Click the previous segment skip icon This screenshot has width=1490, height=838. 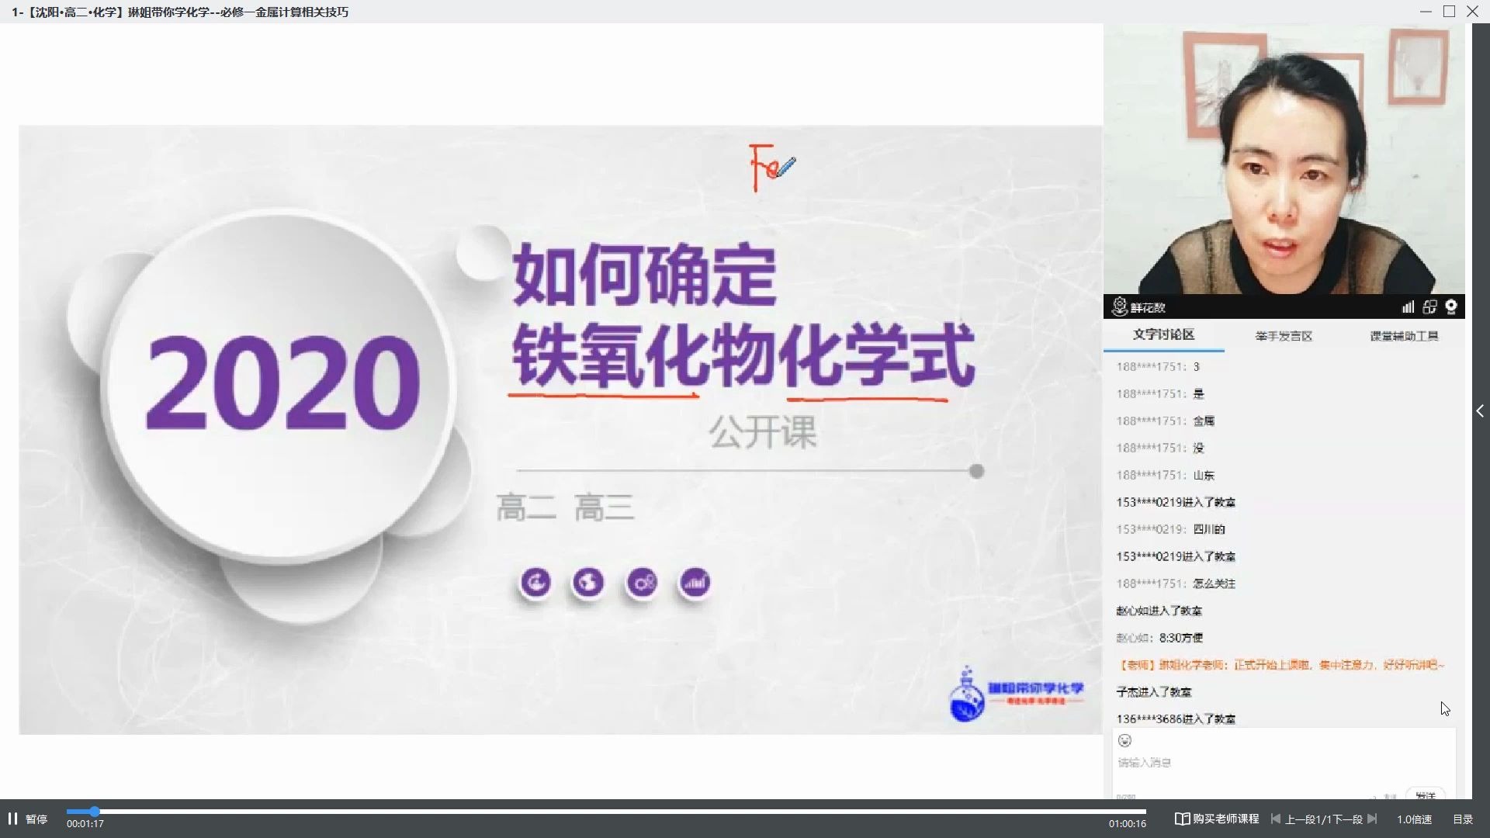click(x=1275, y=819)
